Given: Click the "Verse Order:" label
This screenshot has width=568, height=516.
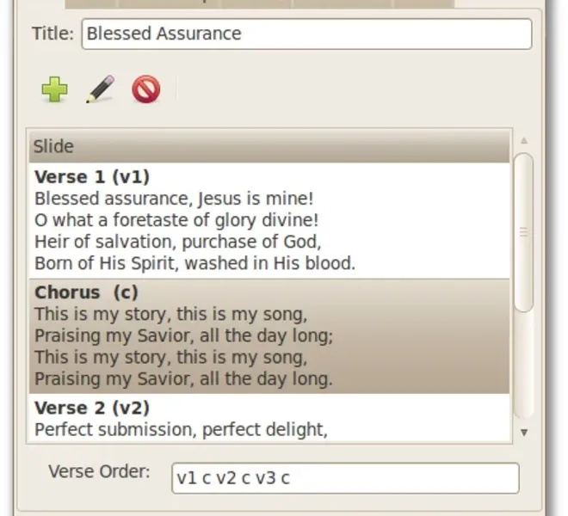Looking at the screenshot, I should pos(99,472).
